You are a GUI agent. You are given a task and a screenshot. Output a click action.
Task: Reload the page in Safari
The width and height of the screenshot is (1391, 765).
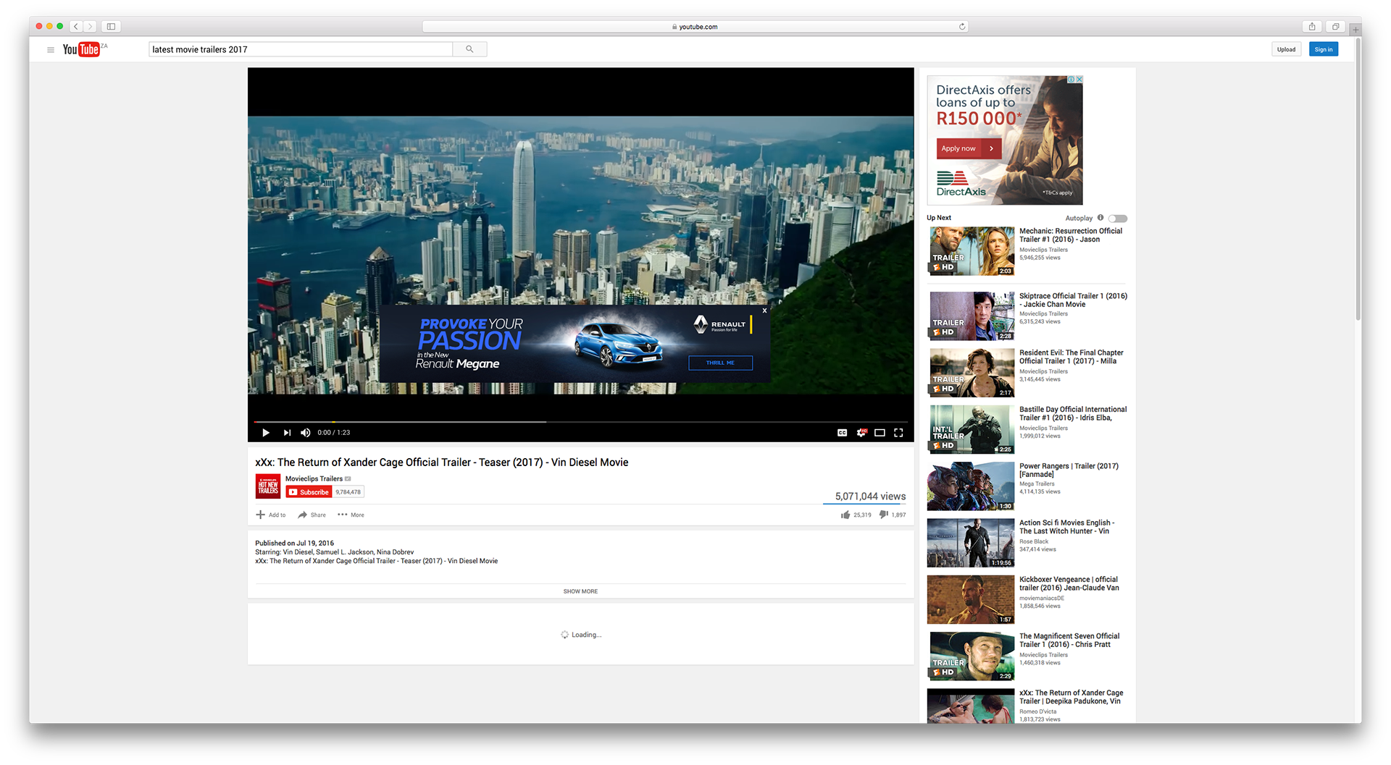(x=962, y=27)
